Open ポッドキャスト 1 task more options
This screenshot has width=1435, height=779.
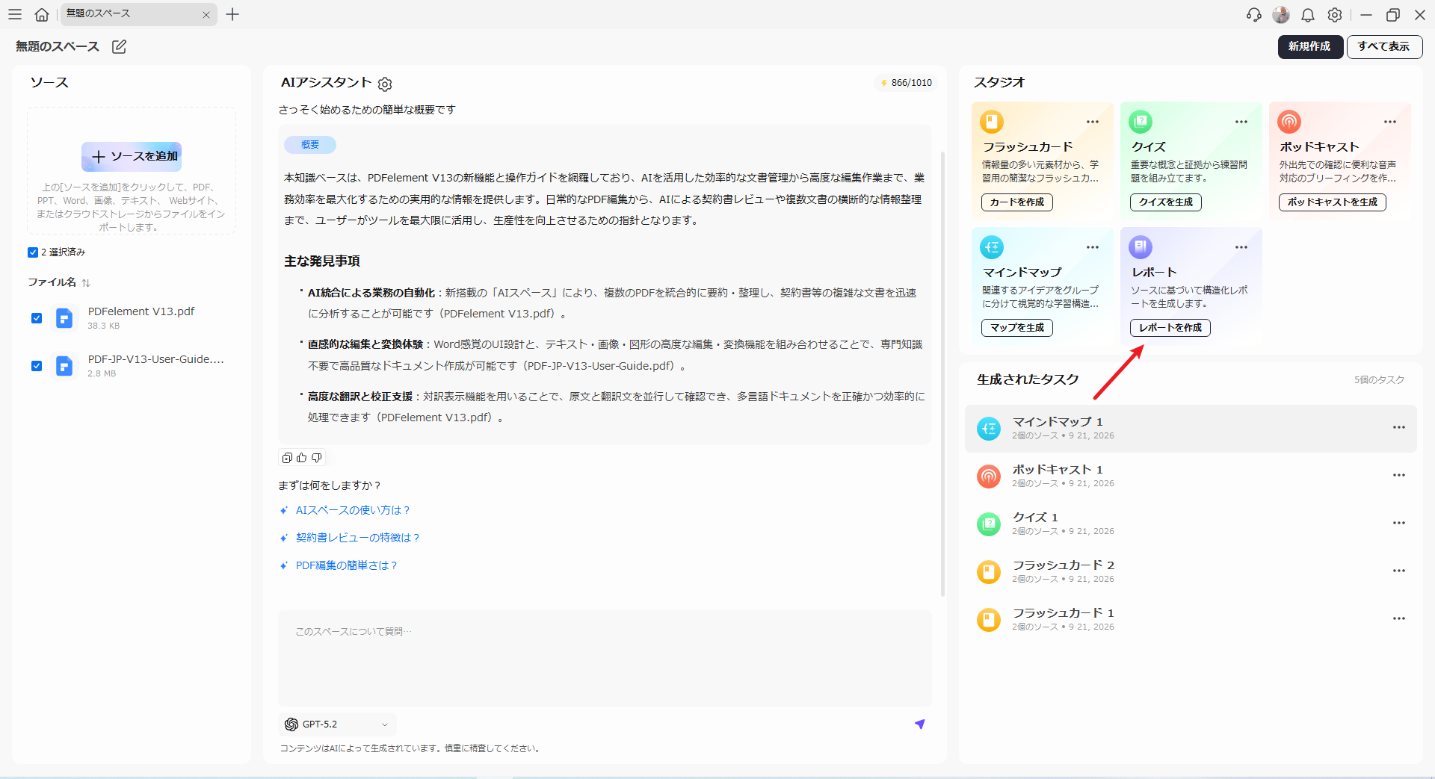click(1399, 475)
